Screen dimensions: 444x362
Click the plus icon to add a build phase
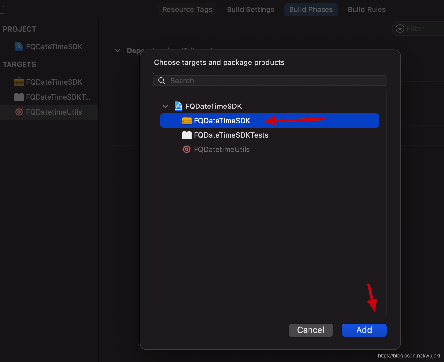point(107,29)
